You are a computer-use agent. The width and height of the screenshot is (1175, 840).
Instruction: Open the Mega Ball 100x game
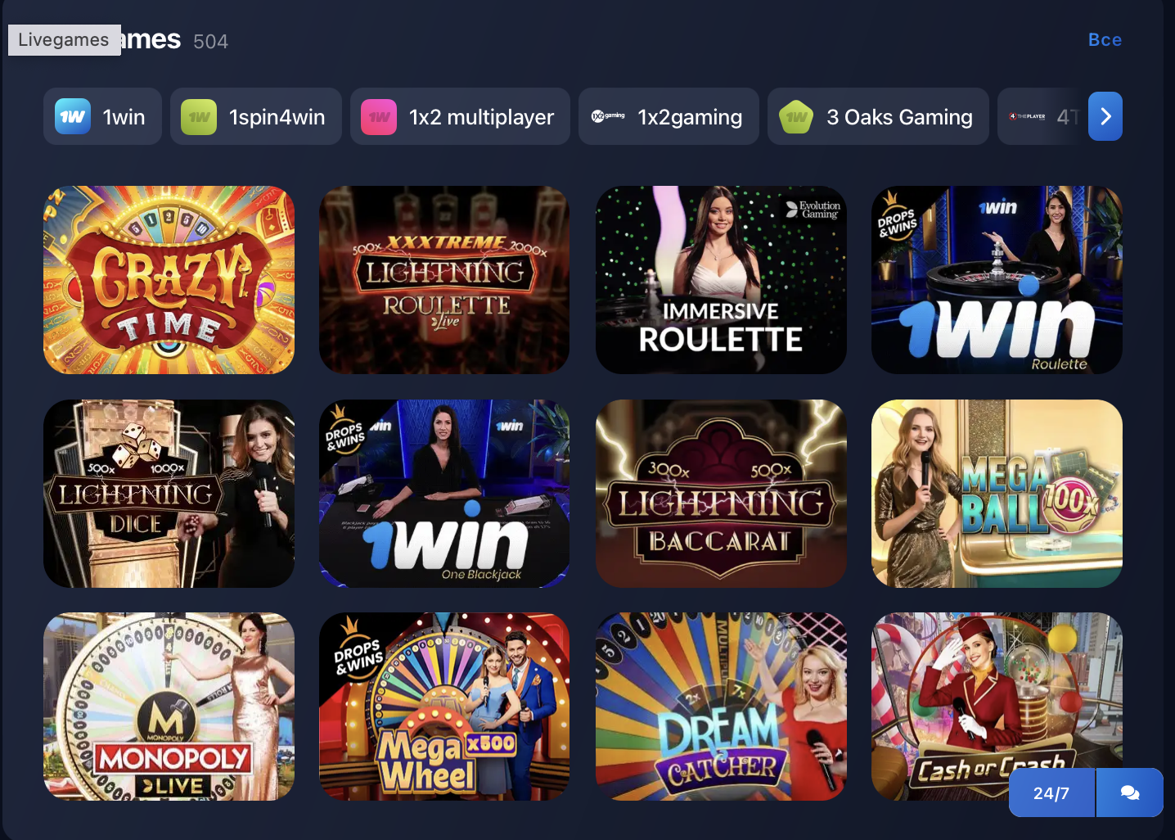coord(997,494)
